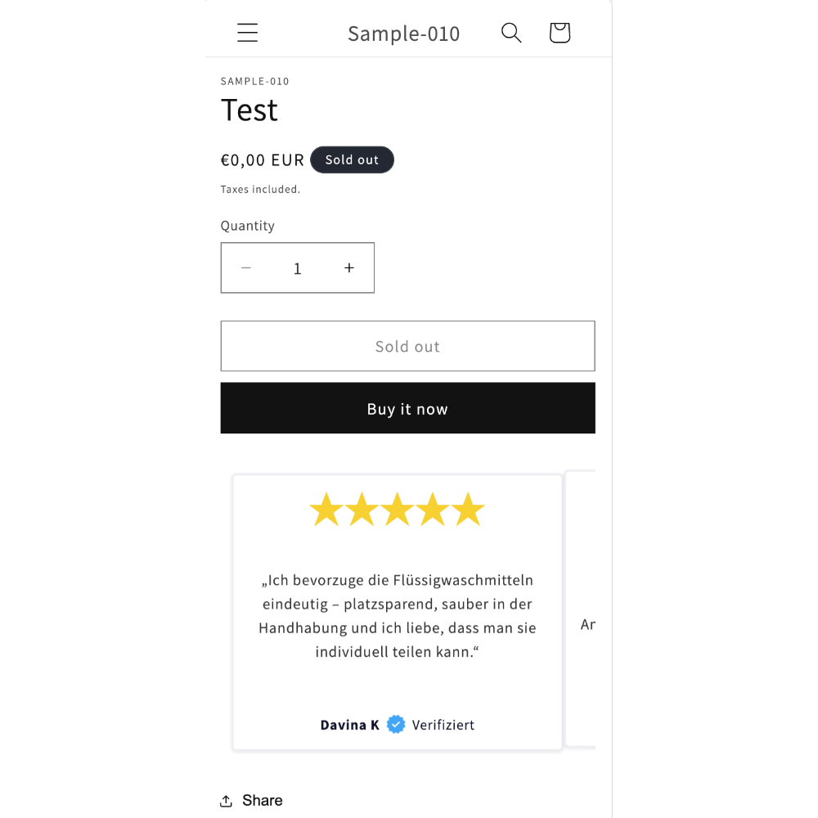Screen dimensions: 818x818
Task: Click the third yellow review star
Action: (x=398, y=509)
